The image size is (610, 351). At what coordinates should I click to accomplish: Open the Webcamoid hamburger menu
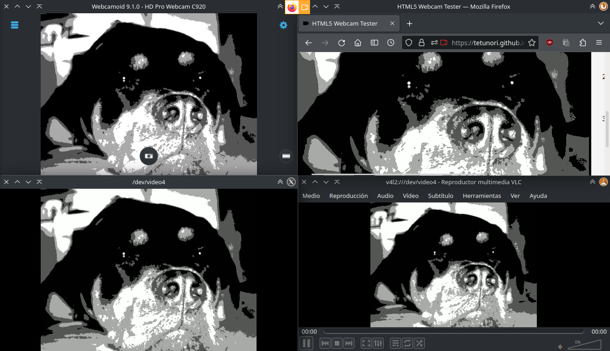(x=15, y=25)
